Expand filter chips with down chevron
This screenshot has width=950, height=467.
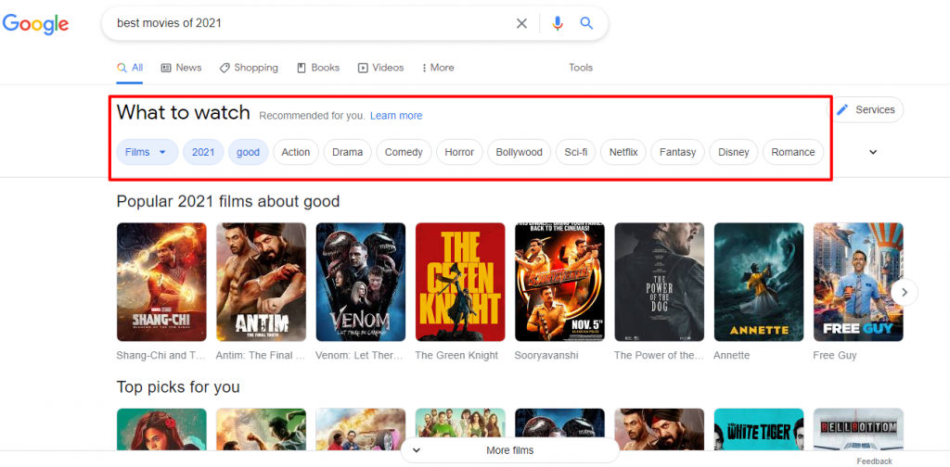(873, 152)
